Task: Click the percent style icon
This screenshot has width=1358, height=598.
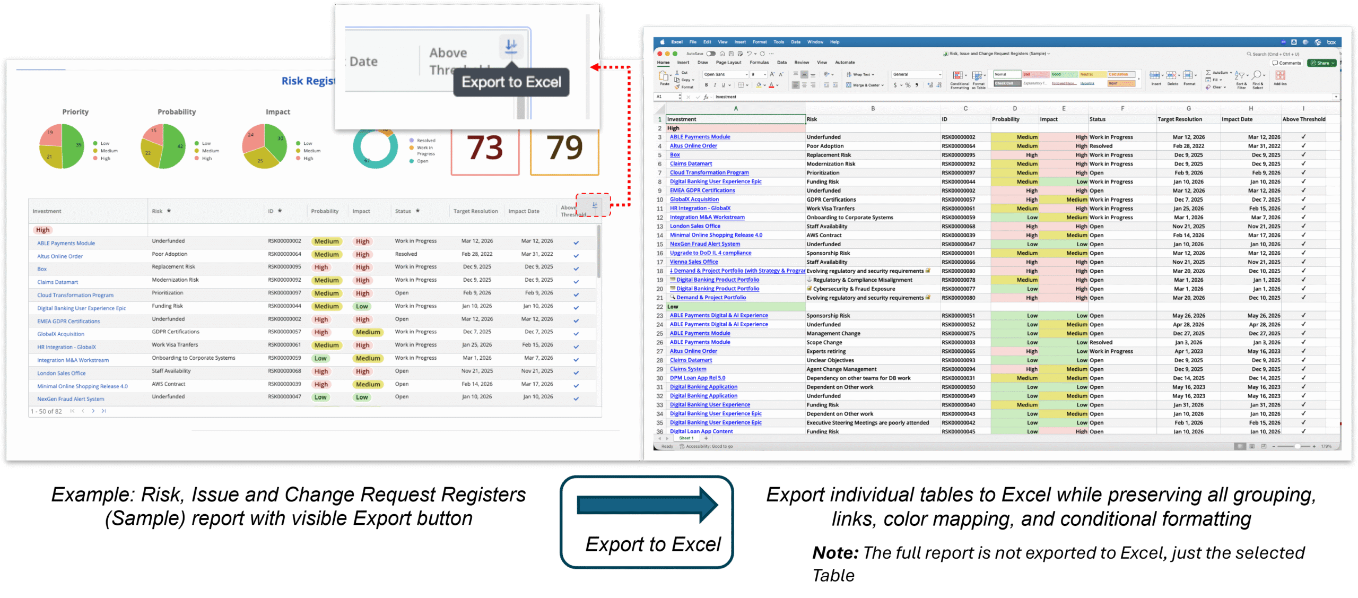Action: [x=908, y=85]
